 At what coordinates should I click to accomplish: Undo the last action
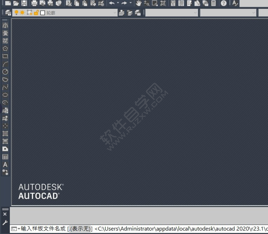pyautogui.click(x=112, y=3)
